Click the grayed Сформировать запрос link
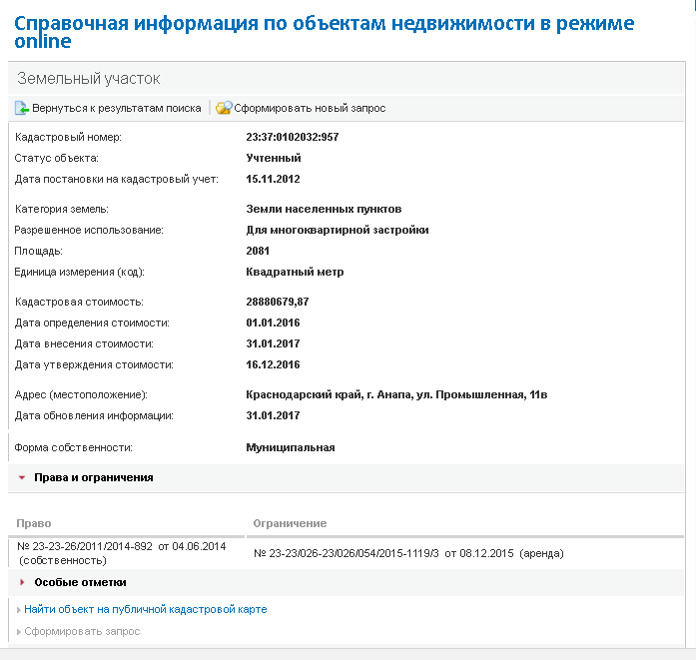This screenshot has height=660, width=696. (82, 631)
